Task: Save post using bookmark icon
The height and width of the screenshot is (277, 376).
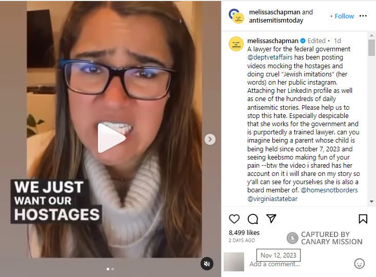Action: [363, 219]
